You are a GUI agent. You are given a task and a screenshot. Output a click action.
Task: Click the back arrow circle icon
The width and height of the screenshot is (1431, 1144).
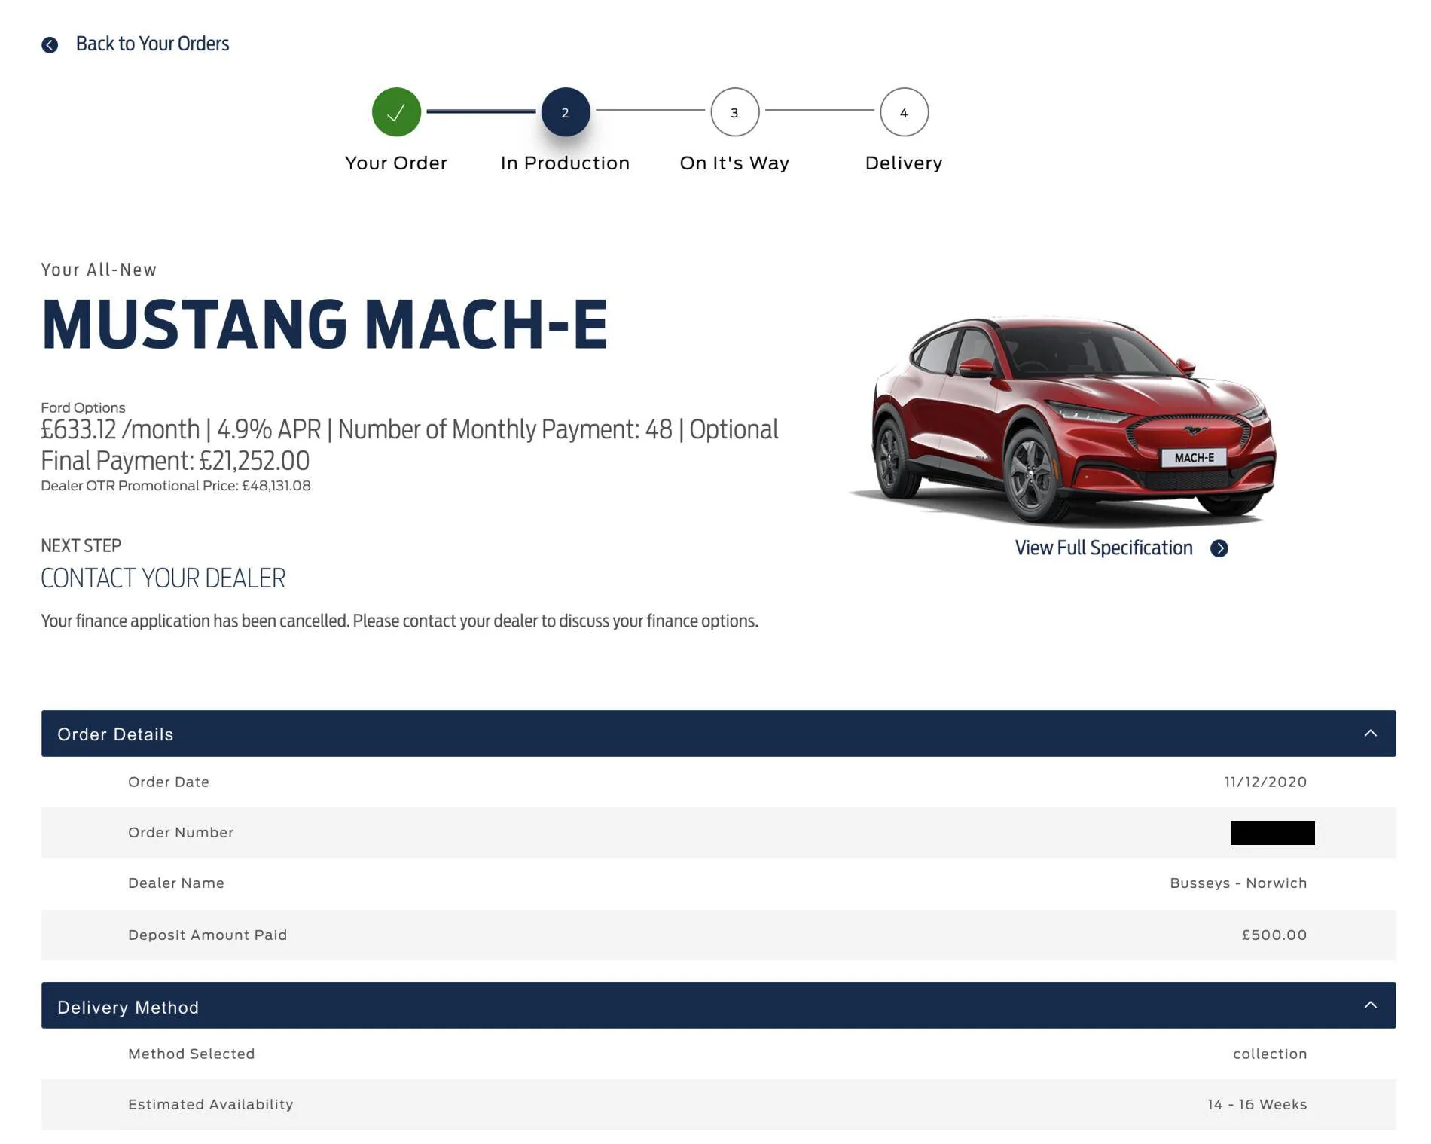(50, 45)
